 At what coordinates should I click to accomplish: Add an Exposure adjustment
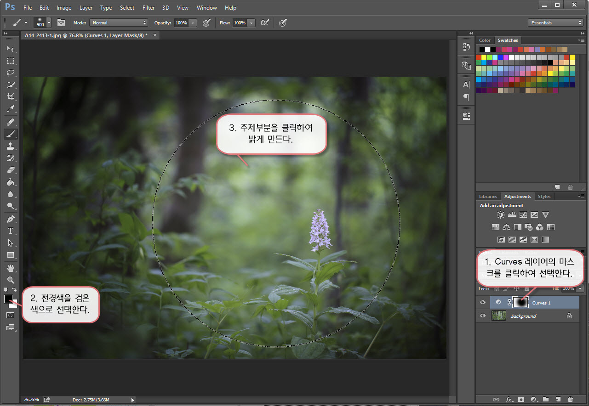pyautogui.click(x=534, y=214)
